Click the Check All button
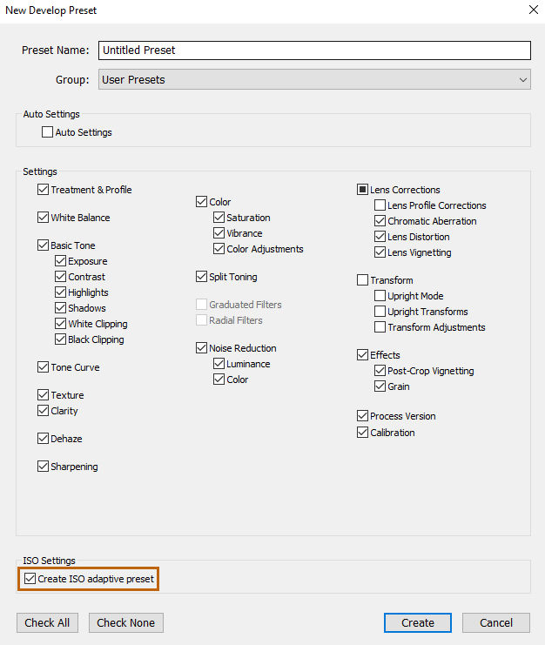The image size is (545, 645). coord(47,622)
